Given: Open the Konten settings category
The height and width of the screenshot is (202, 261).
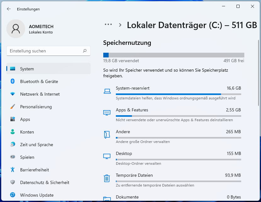Looking at the screenshot, I should [27, 132].
